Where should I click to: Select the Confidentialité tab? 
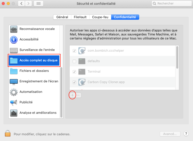click(125, 17)
